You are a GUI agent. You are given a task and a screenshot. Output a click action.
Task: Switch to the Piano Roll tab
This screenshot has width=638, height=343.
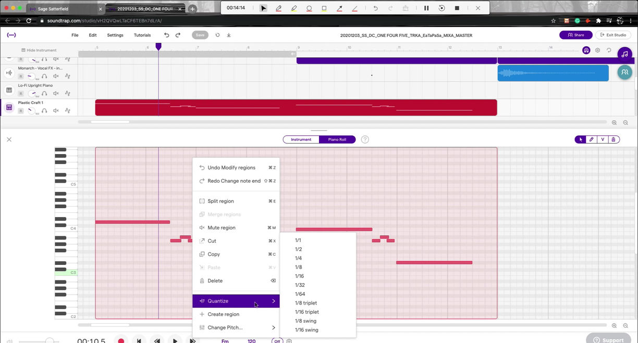(337, 139)
